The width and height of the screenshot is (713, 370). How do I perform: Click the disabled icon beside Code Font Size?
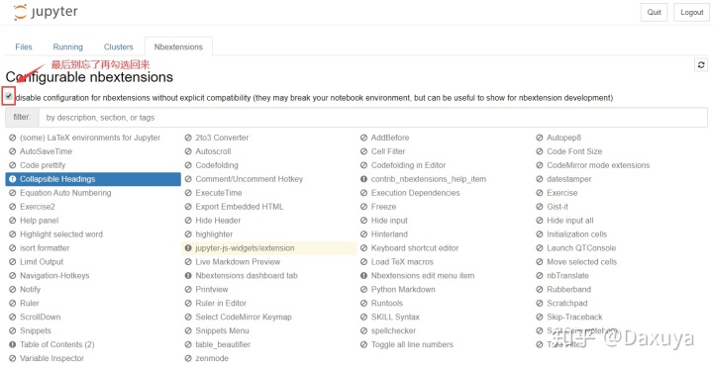(x=540, y=151)
